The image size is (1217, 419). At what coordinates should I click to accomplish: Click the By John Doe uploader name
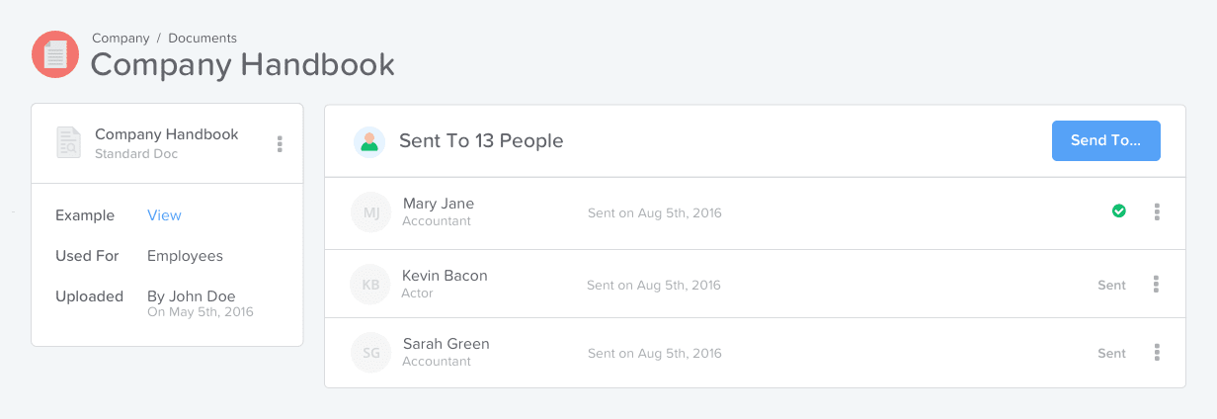[x=192, y=296]
